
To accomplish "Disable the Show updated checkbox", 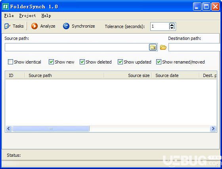I will 120,62.
